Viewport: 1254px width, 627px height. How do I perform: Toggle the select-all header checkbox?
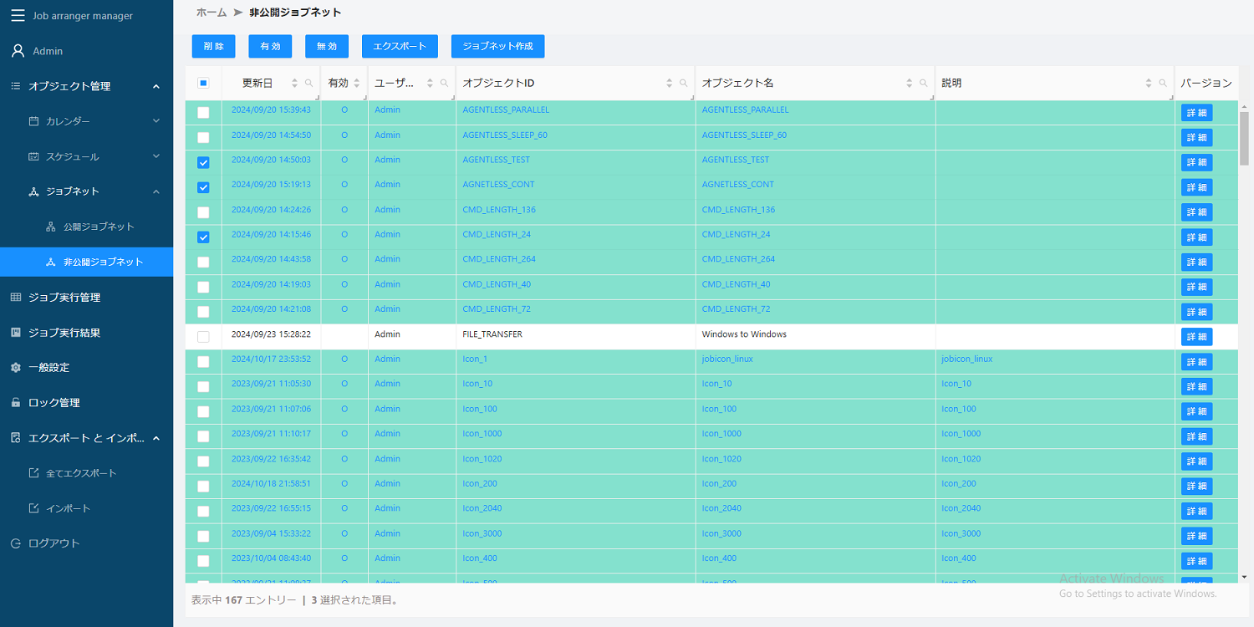point(203,84)
